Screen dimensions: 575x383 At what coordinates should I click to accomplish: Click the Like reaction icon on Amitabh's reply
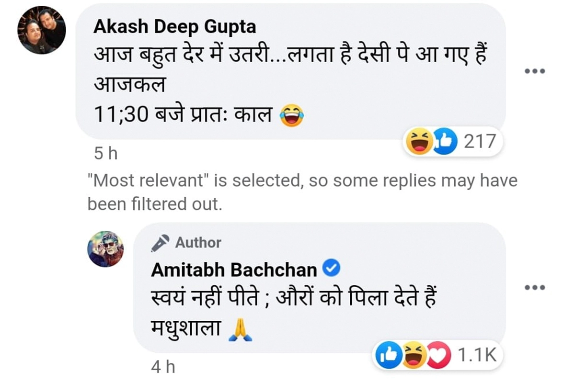tap(388, 356)
